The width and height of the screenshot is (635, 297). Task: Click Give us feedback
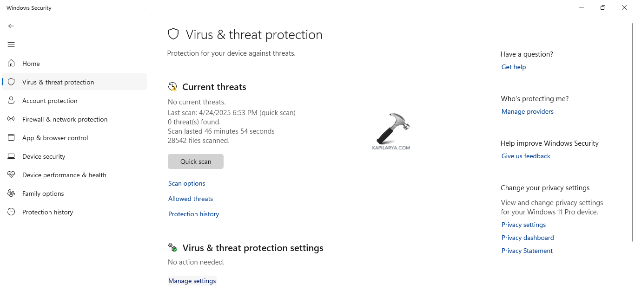pyautogui.click(x=525, y=156)
